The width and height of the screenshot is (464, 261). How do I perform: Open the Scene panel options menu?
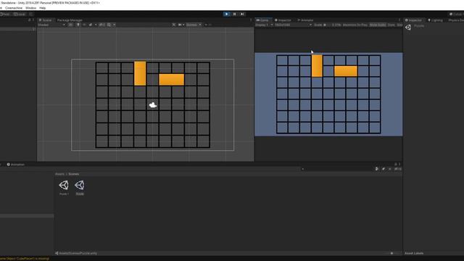251,20
